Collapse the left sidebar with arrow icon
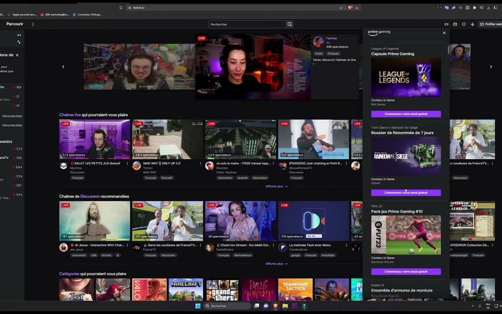The height and width of the screenshot is (314, 502). (x=19, y=35)
